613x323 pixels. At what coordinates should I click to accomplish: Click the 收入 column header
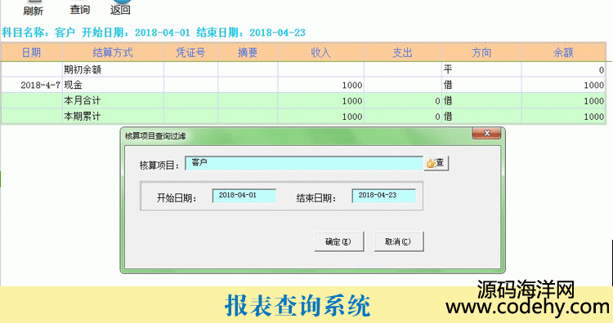coord(320,52)
